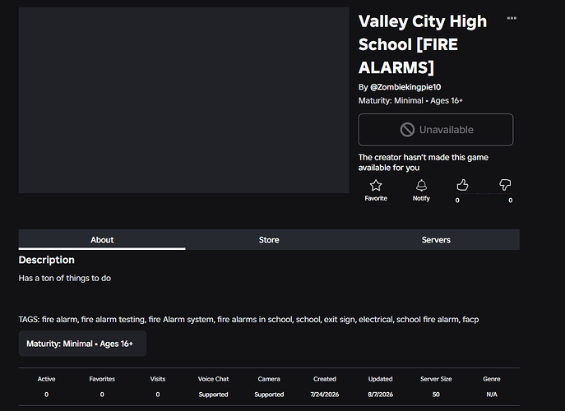The width and height of the screenshot is (565, 411).
Task: Click the Voice Chat Supported stat
Action: pyautogui.click(x=213, y=395)
